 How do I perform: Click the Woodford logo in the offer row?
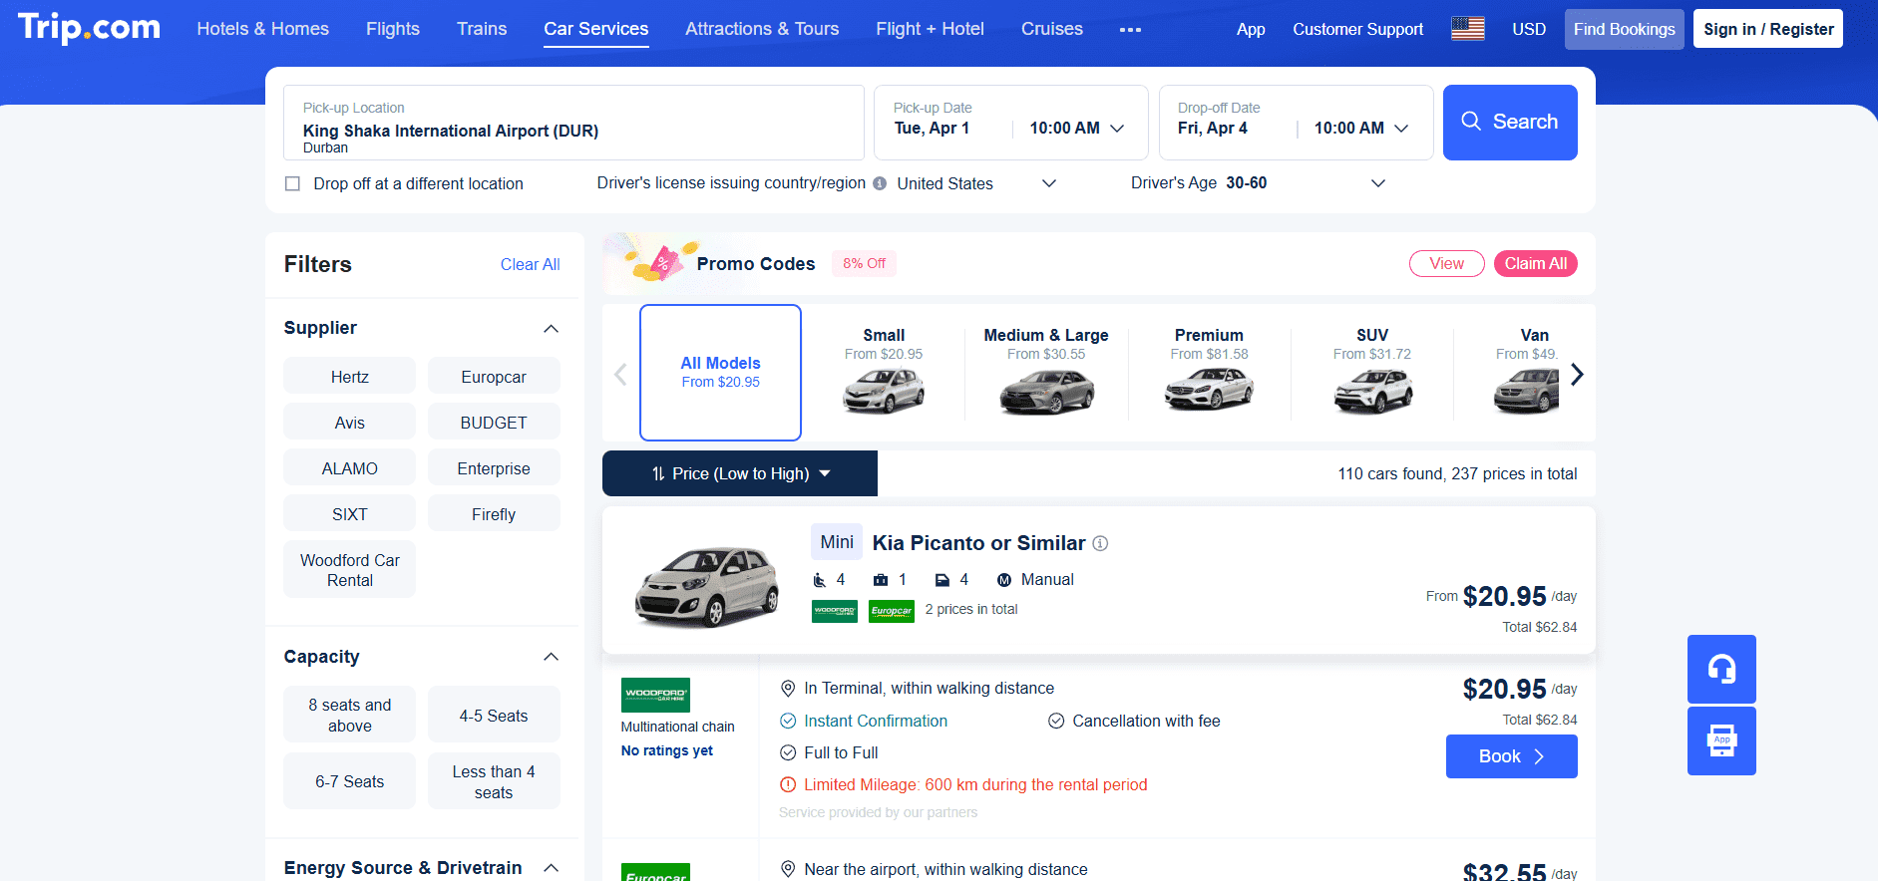coord(655,695)
